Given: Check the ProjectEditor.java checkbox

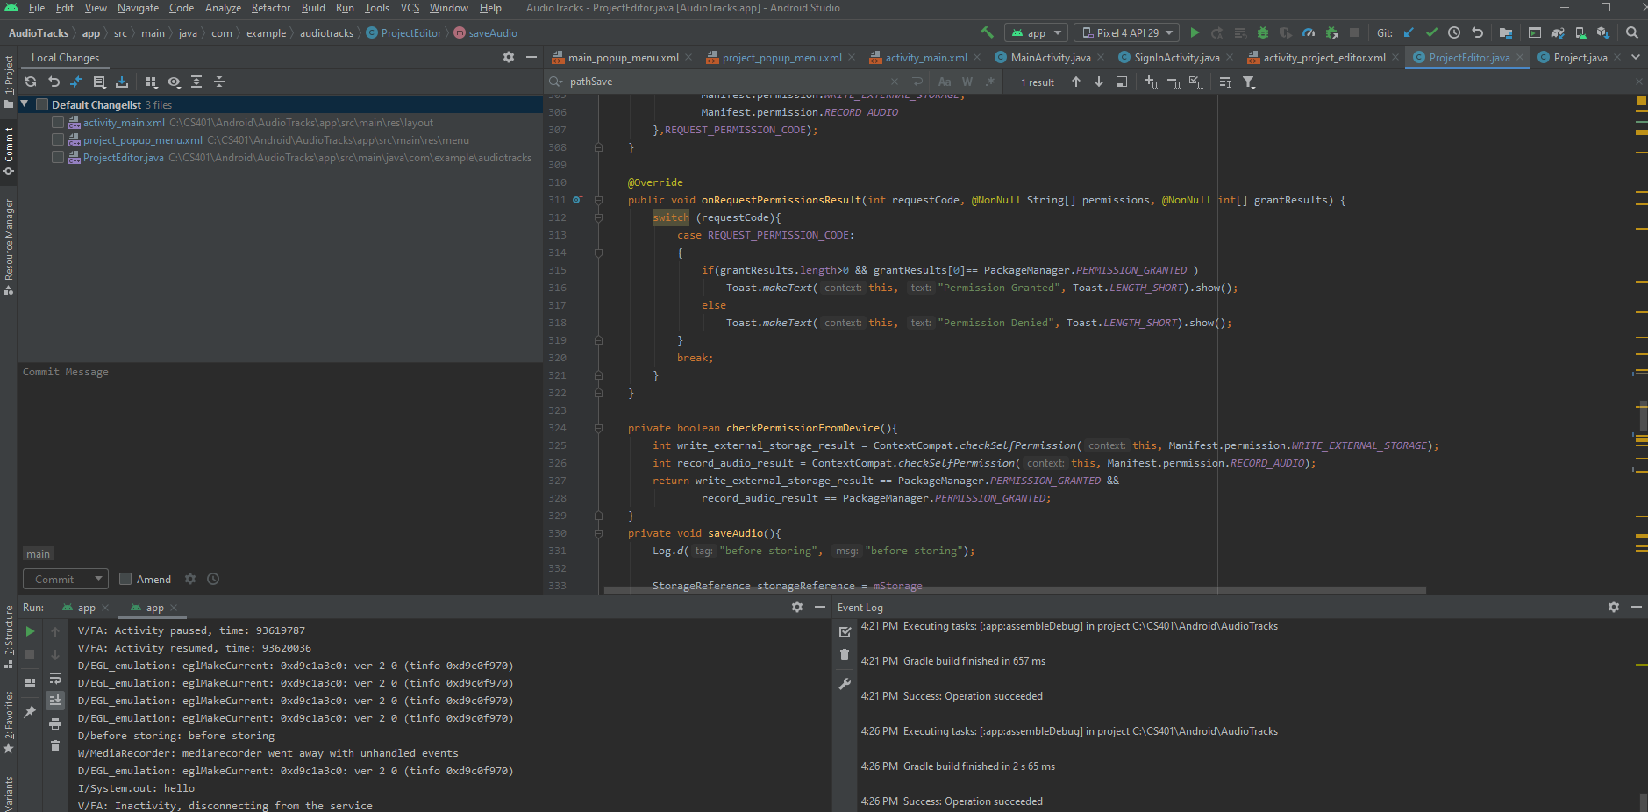Looking at the screenshot, I should click(58, 157).
